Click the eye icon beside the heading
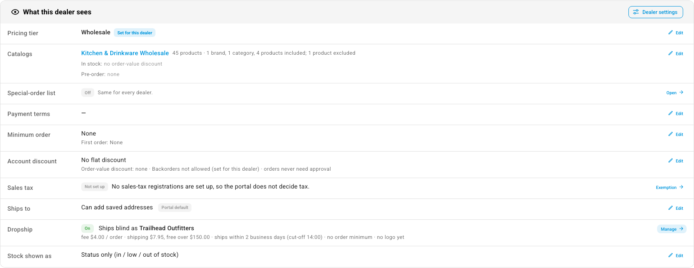Viewport: 694px width, 268px height. (x=15, y=12)
